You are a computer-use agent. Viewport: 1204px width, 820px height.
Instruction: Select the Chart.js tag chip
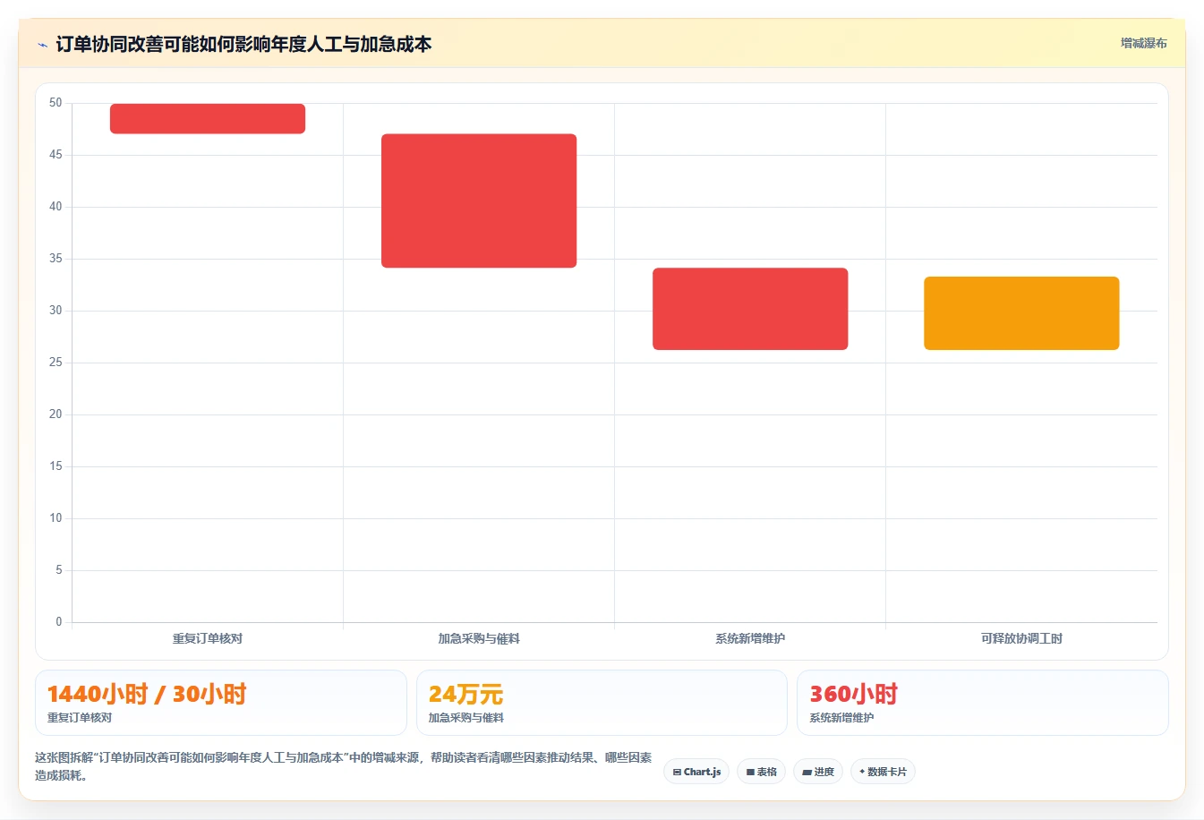[x=696, y=772]
